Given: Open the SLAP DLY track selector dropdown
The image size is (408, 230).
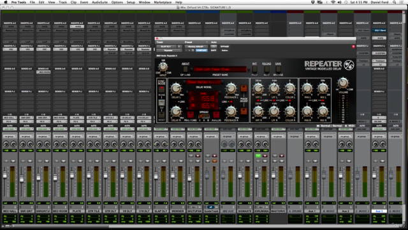Looking at the screenshot, I should point(166,47).
